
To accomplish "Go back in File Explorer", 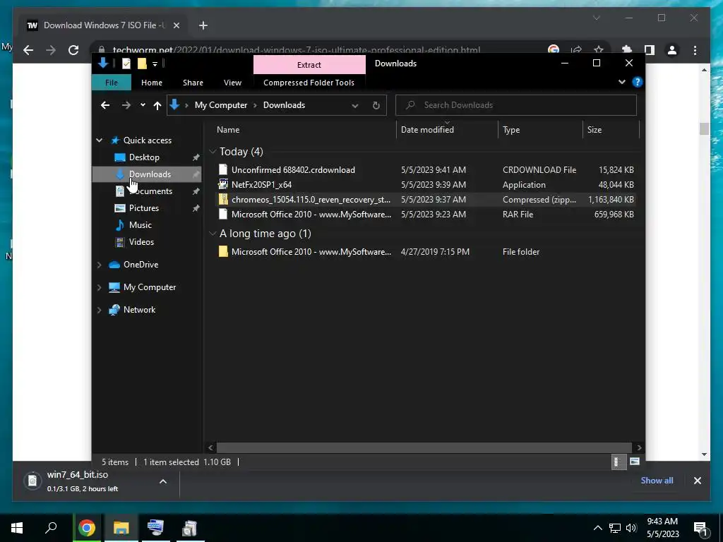I will (105, 105).
